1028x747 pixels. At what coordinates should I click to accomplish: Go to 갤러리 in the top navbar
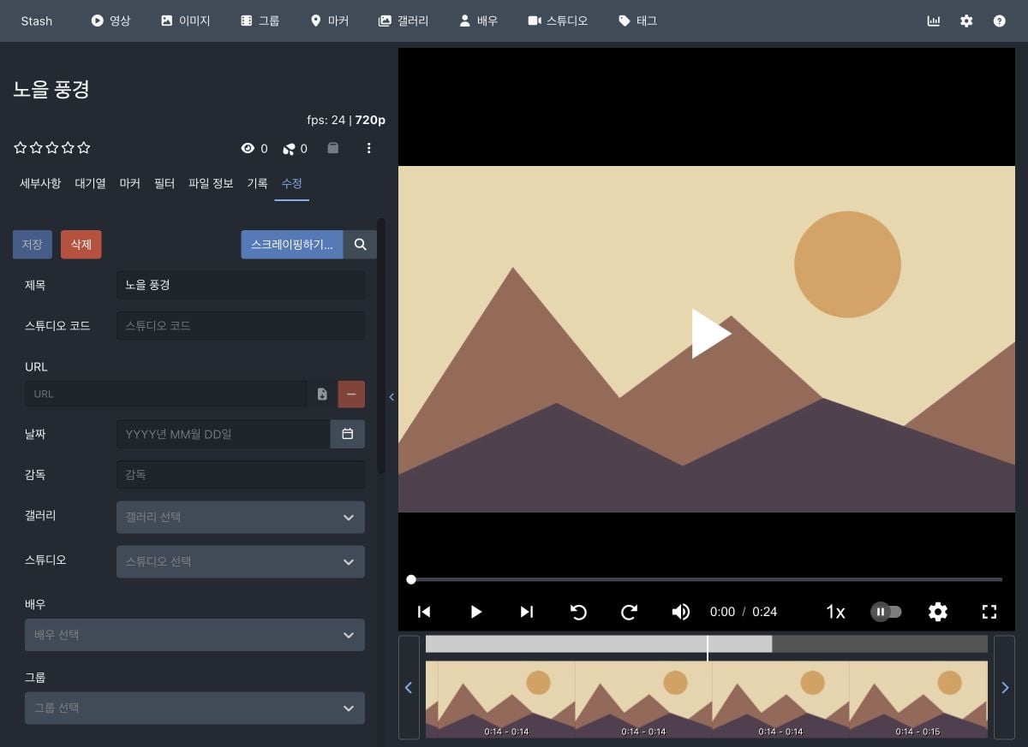click(403, 21)
